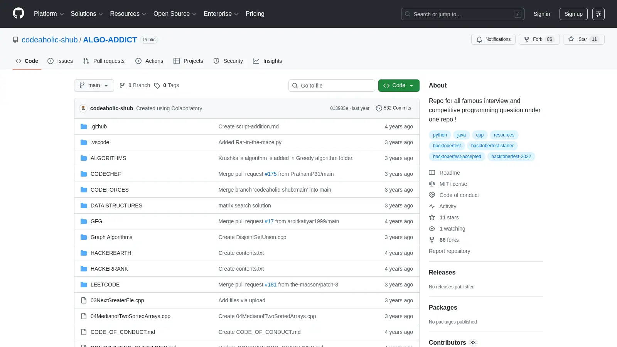Click the python topic tag

click(x=440, y=135)
